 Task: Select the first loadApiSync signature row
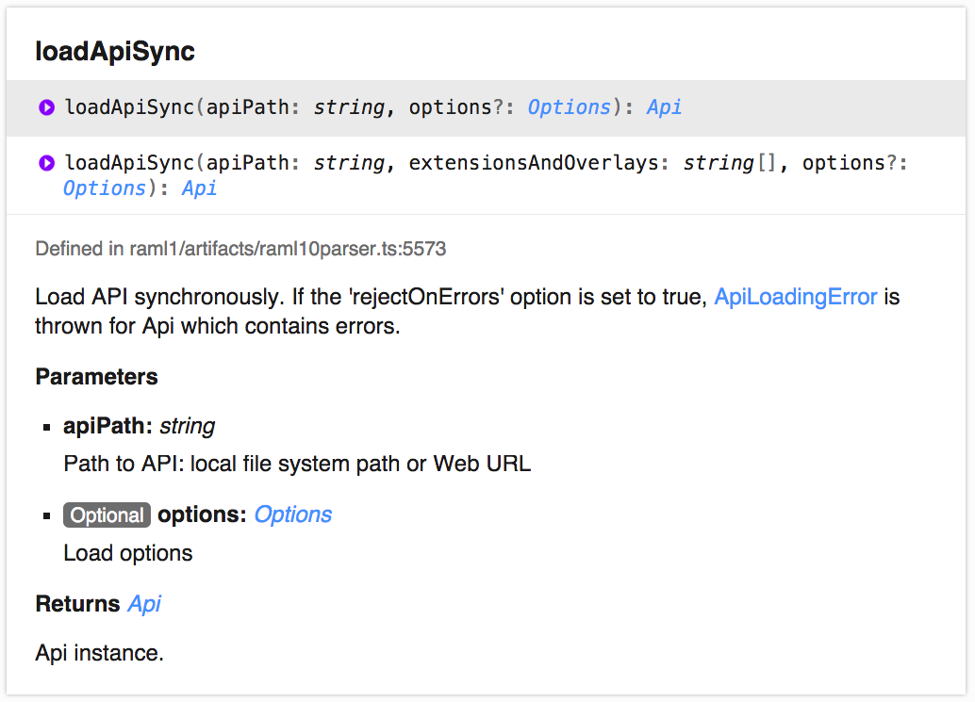coord(487,108)
